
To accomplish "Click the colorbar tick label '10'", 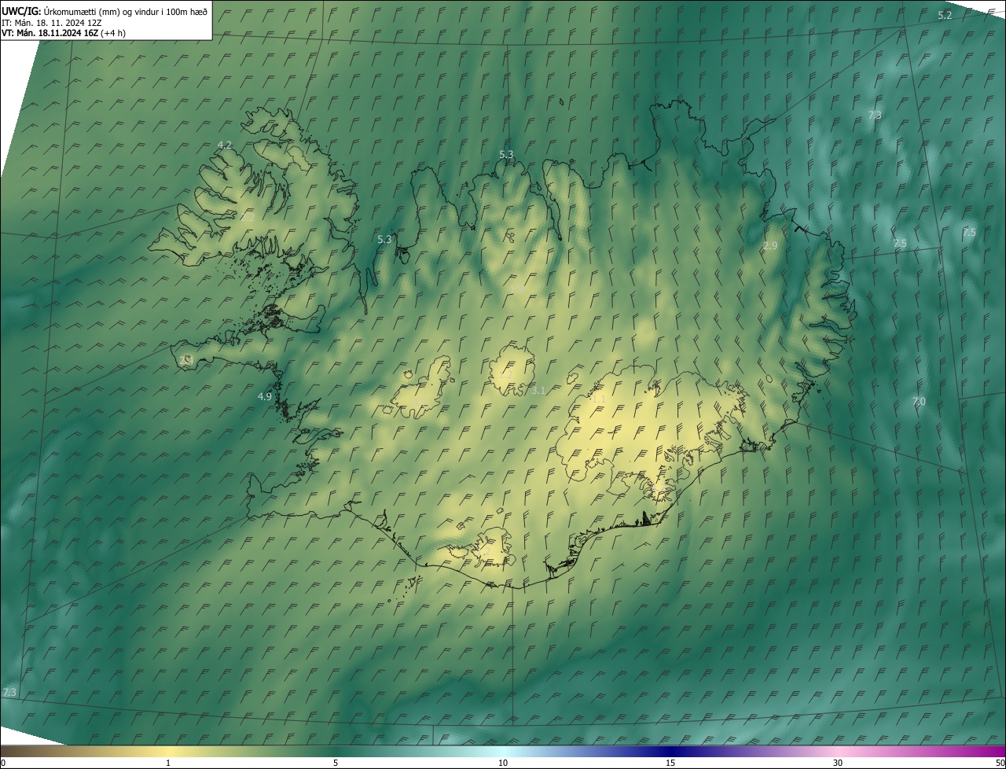I will pyautogui.click(x=503, y=763).
